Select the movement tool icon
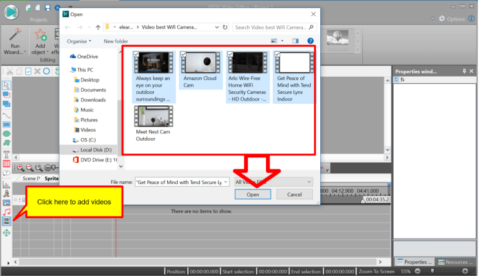 6,233
